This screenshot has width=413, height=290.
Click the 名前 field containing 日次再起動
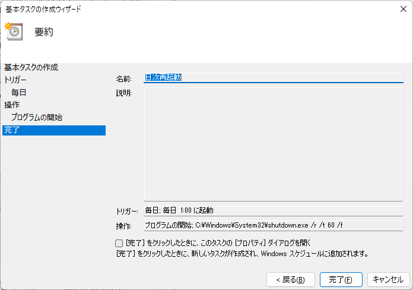point(274,78)
